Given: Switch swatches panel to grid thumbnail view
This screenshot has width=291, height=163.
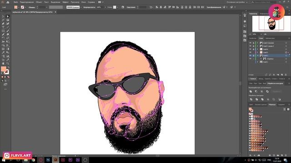Looking at the screenshot, I should point(288,109).
